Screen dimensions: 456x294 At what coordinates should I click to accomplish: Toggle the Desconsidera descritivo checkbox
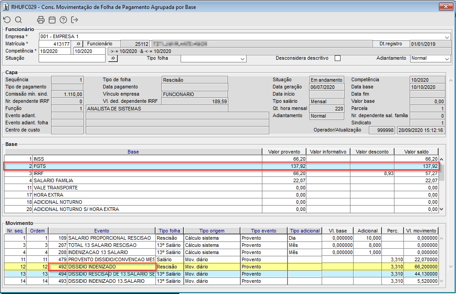point(338,58)
